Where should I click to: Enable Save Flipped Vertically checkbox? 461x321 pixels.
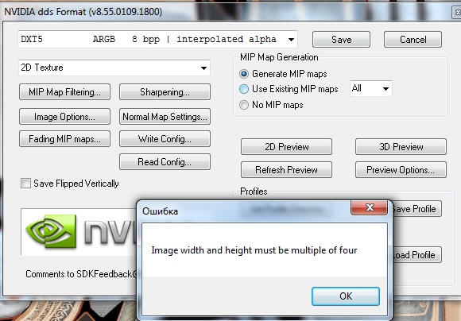(25, 183)
